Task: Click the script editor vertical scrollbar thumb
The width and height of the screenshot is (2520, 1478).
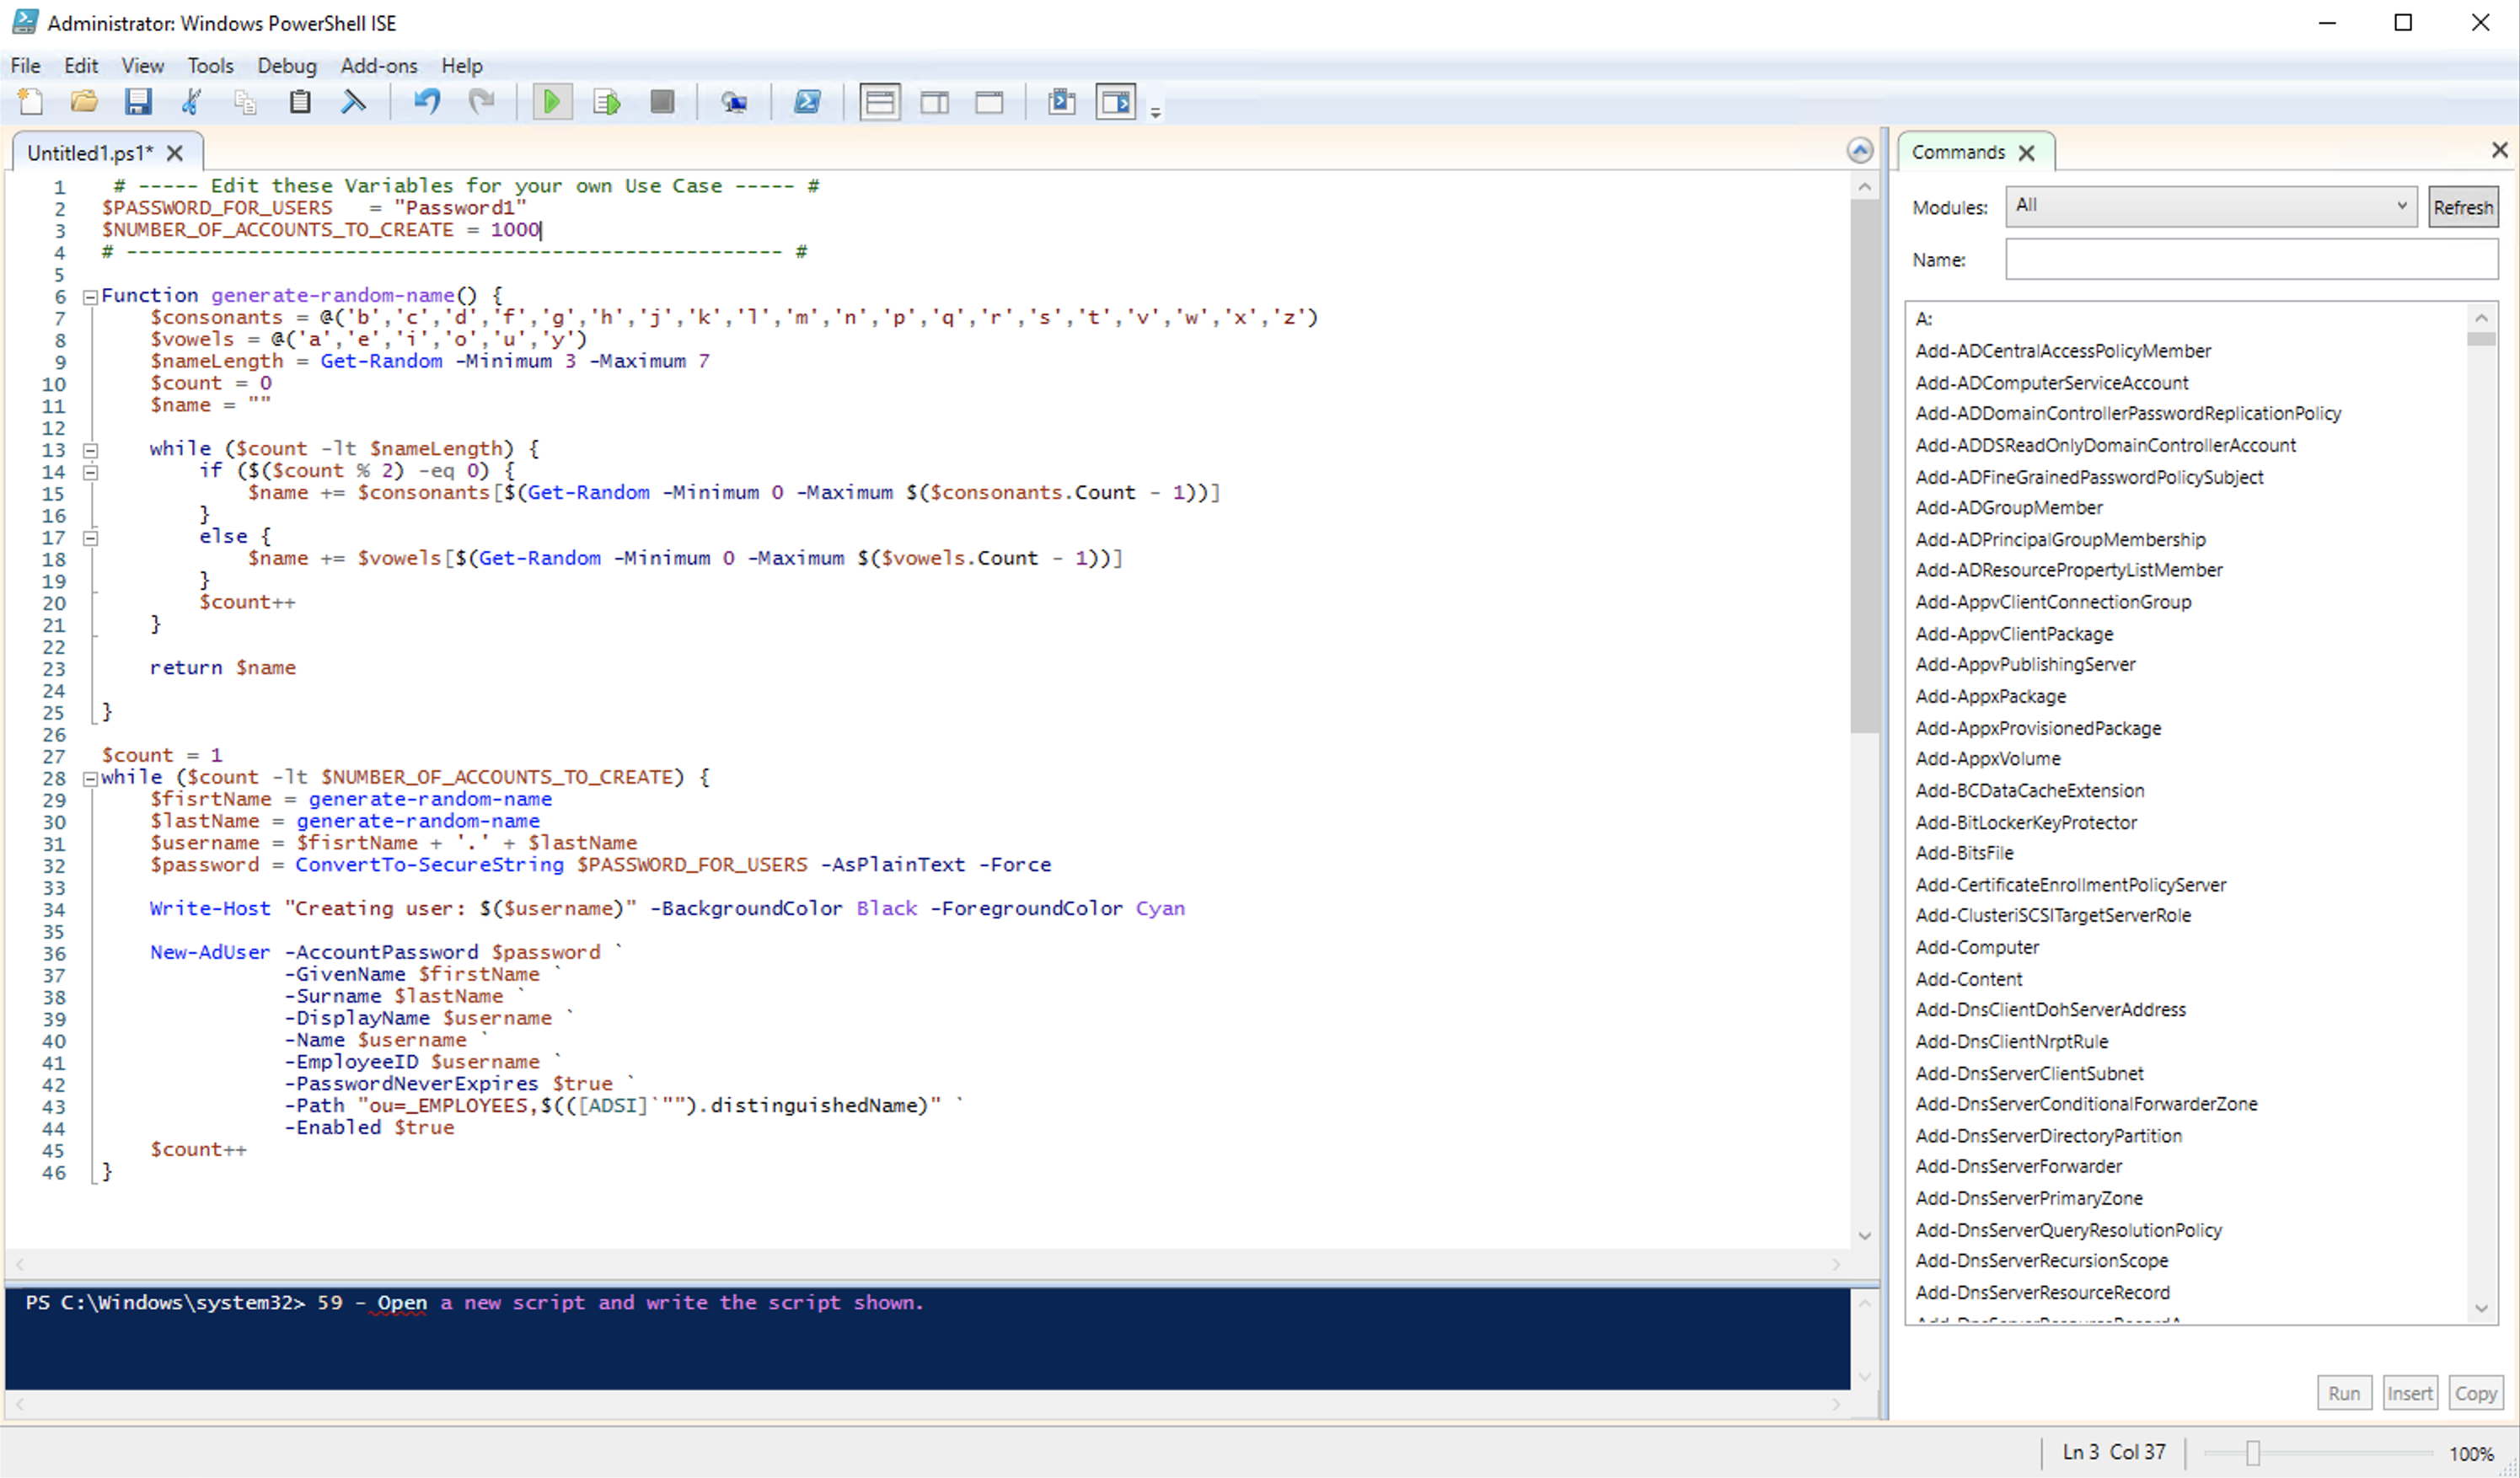Action: (1864, 465)
